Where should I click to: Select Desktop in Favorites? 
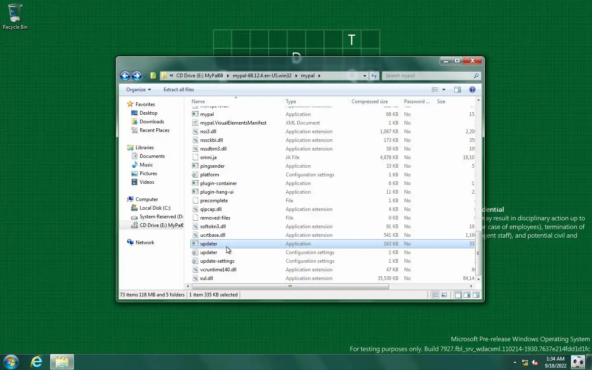point(148,113)
